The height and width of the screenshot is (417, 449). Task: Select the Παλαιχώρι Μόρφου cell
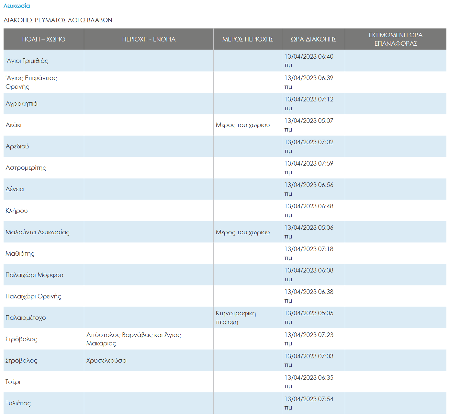coord(44,275)
